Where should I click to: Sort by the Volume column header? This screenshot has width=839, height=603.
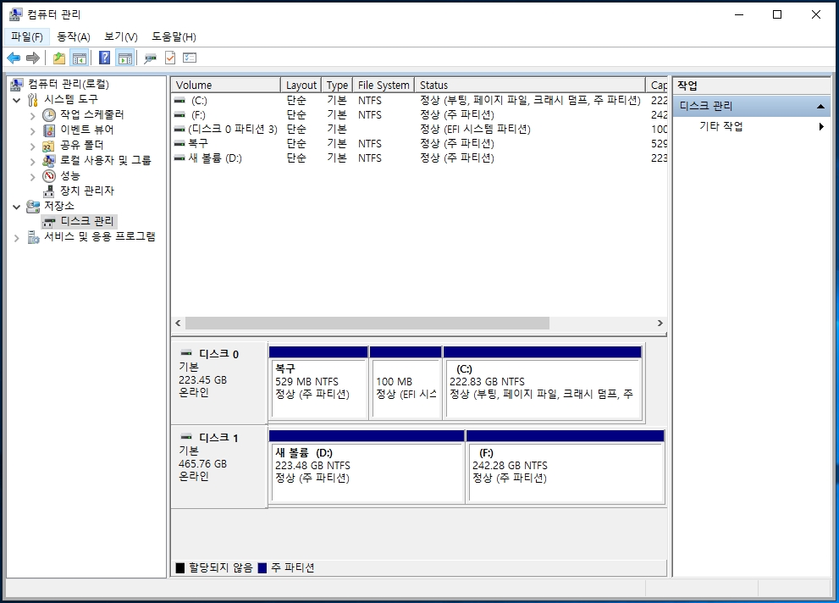click(226, 85)
